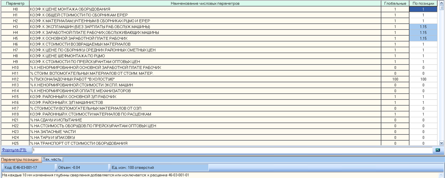
Task: Open the formula editor icon beside the formula field
Action: (x=437, y=150)
